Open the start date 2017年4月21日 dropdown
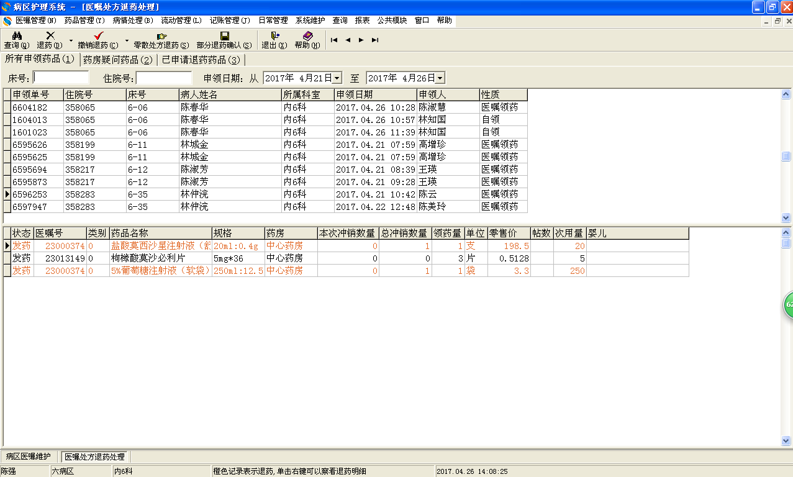 point(337,78)
